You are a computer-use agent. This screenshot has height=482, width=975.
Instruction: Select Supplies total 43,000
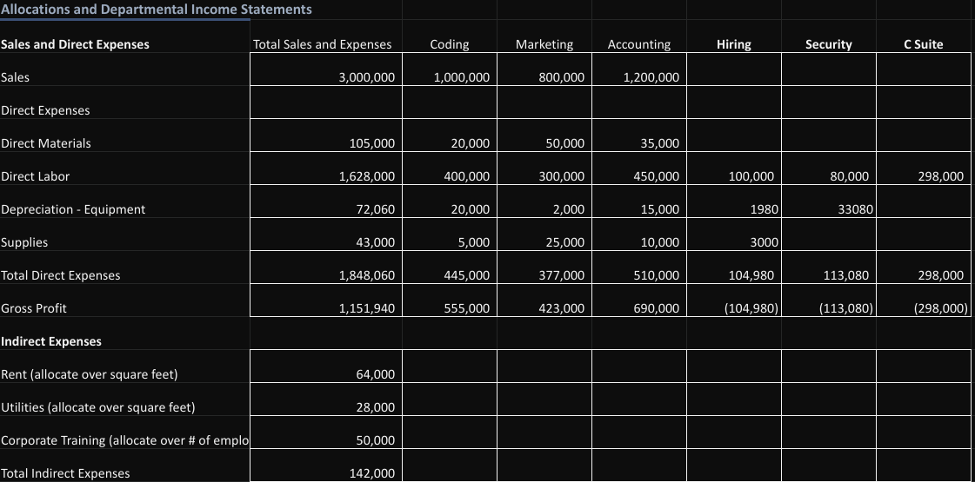click(326, 234)
